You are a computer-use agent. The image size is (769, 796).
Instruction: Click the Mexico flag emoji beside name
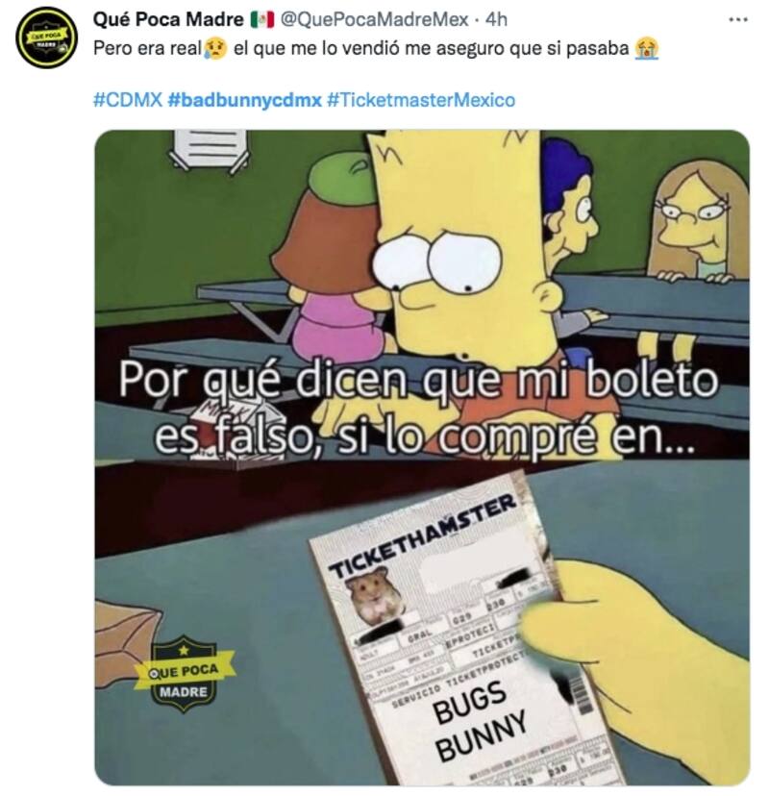pyautogui.click(x=261, y=20)
